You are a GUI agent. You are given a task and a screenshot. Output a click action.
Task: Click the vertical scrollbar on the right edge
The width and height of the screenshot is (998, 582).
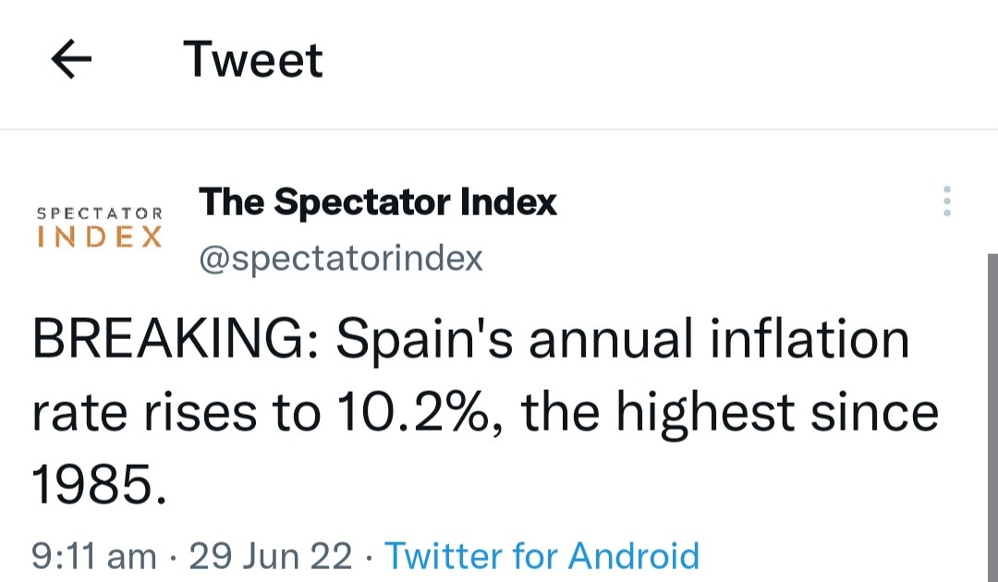(992, 418)
